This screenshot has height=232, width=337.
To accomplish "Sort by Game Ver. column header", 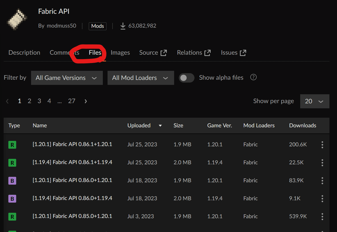I will click(220, 126).
